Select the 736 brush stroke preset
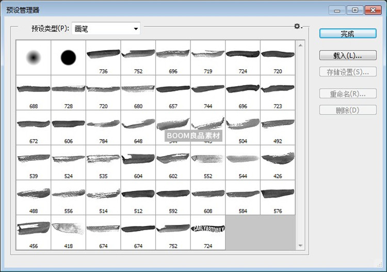The width and height of the screenshot is (387, 272). point(103,58)
